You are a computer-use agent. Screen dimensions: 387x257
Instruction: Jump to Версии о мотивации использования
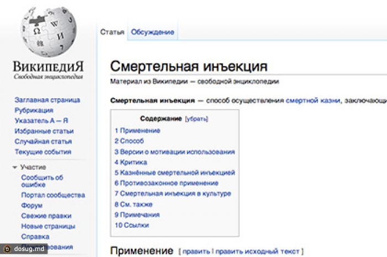(175, 152)
